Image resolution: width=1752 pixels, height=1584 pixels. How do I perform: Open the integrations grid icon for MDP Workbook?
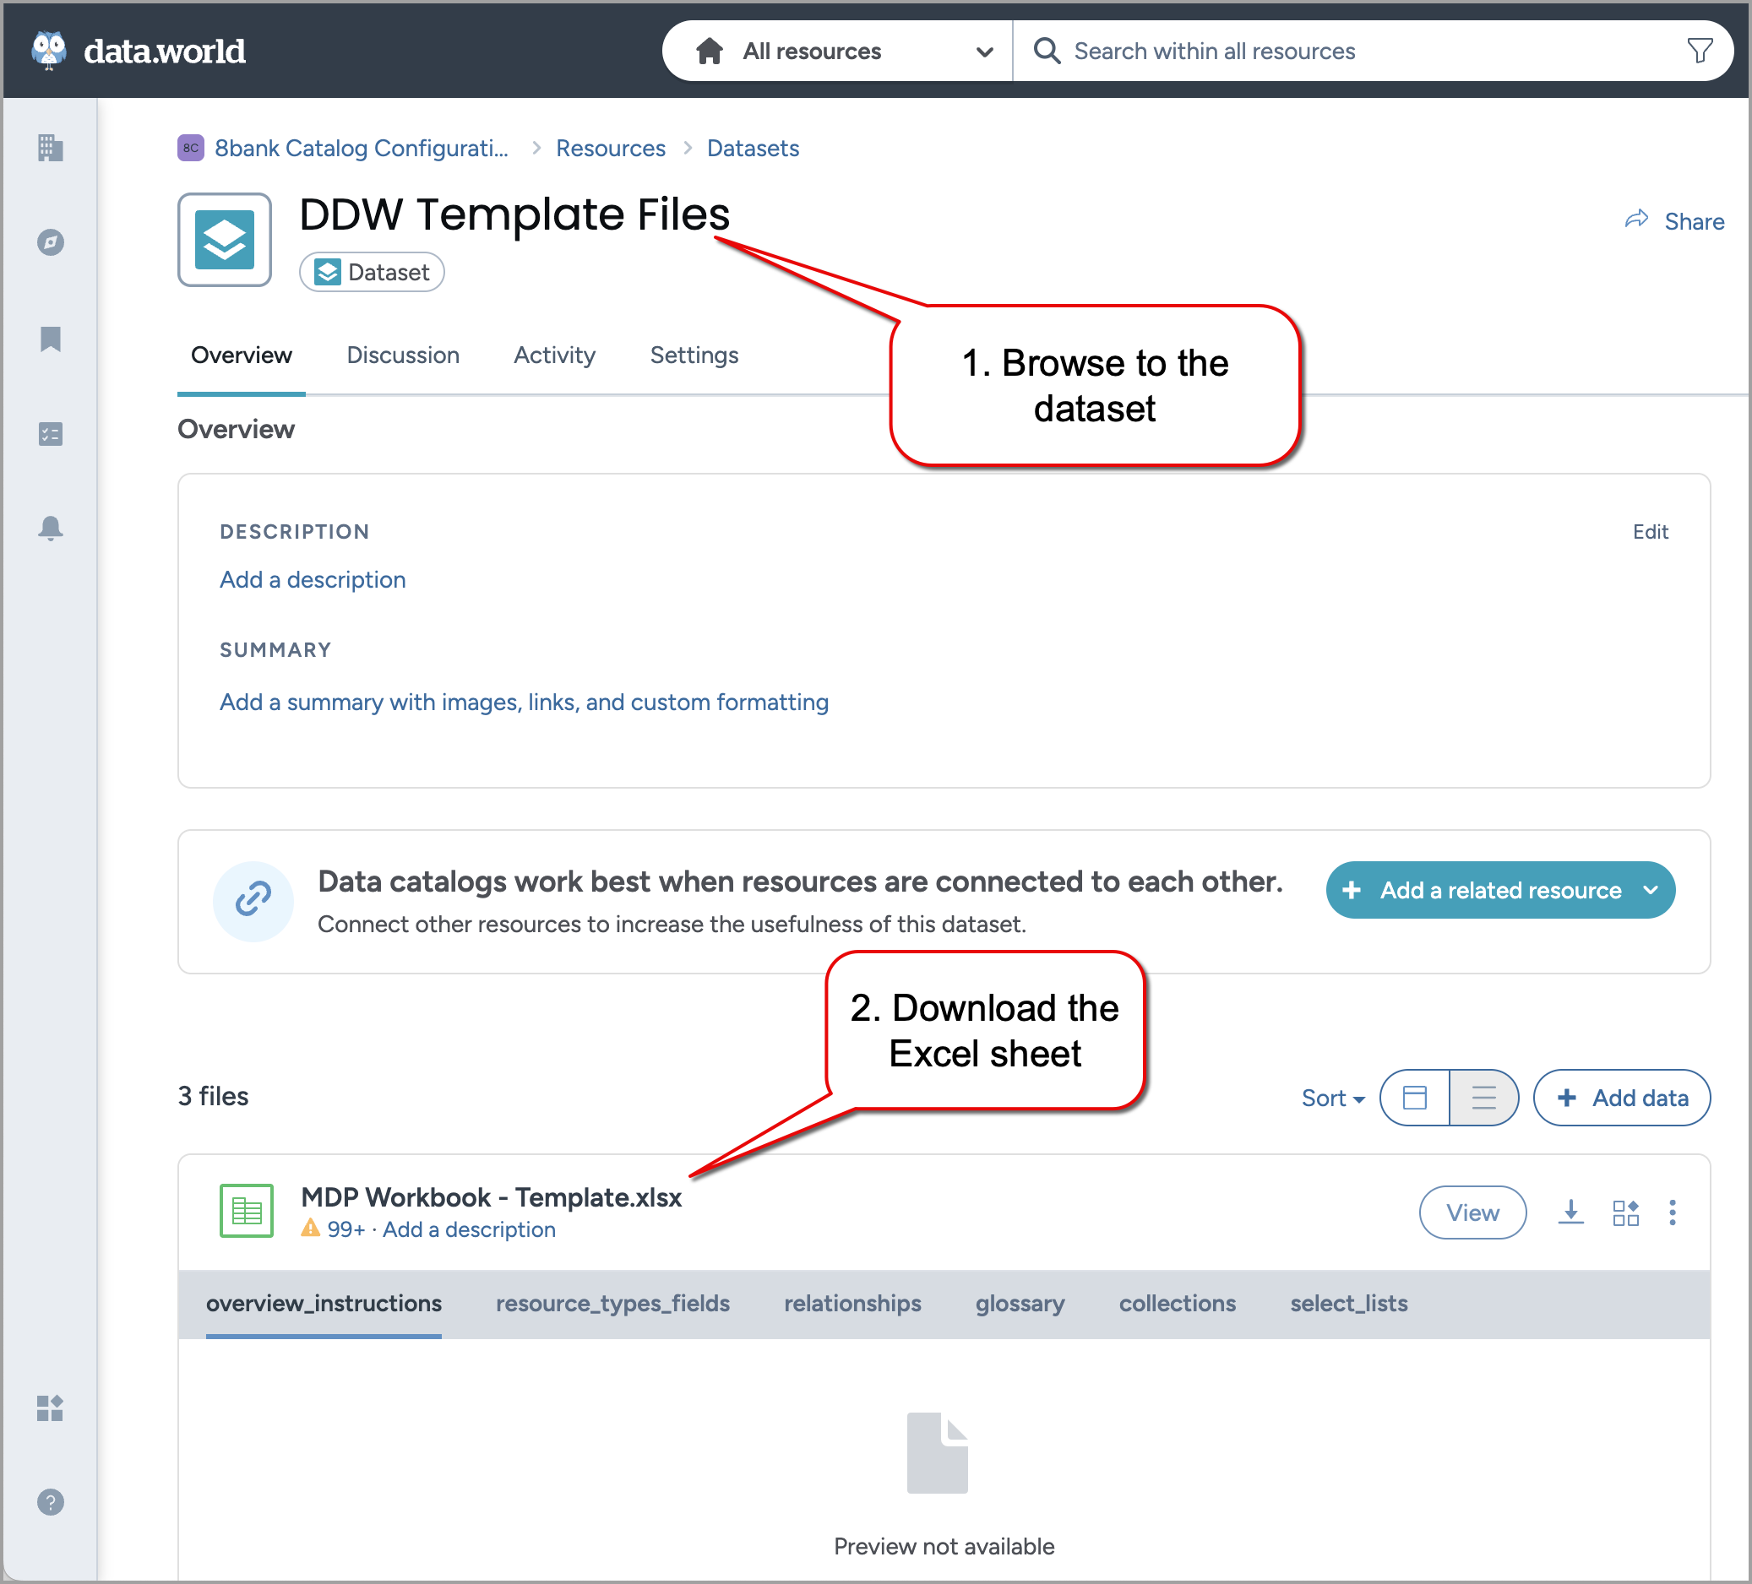pyautogui.click(x=1625, y=1212)
